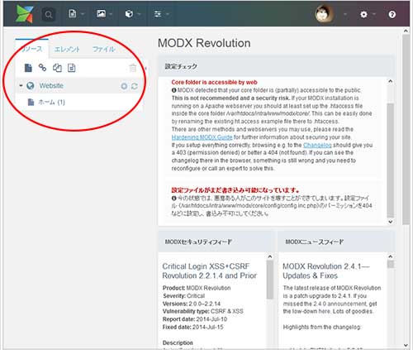Open the Media image menu icon
Image resolution: width=413 pixels, height=350 pixels.
(101, 13)
